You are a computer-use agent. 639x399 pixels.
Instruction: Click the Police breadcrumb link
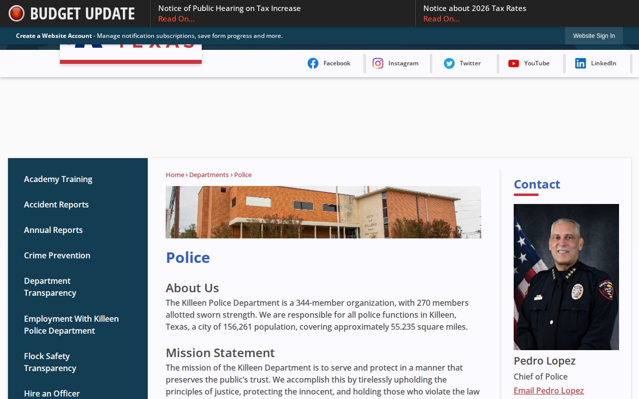(x=243, y=175)
